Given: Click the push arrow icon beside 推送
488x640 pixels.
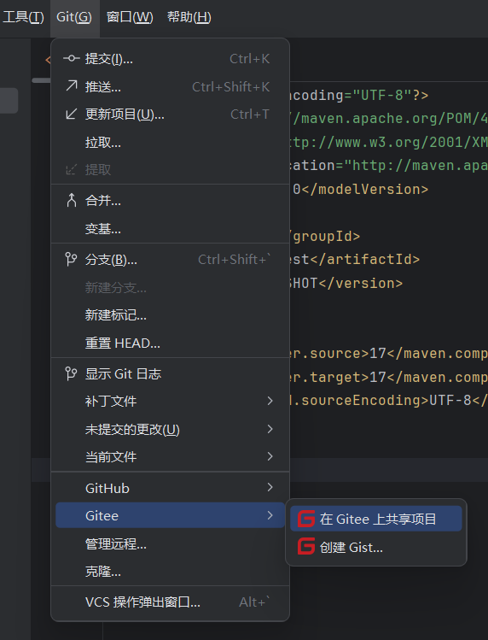Looking at the screenshot, I should click(72, 86).
